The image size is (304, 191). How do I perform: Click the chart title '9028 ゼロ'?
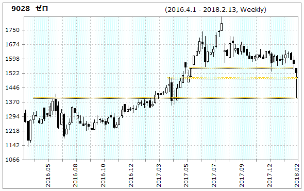(x=30, y=9)
